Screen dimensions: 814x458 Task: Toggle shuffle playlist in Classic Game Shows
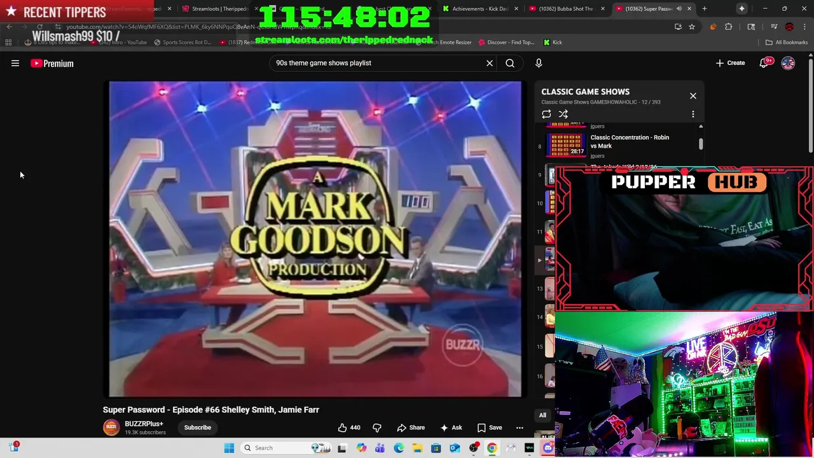point(563,114)
